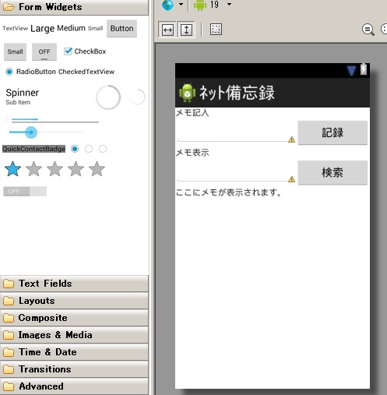Image resolution: width=387 pixels, height=395 pixels.
Task: Click the globe locale icon in toolbar
Action: [167, 5]
